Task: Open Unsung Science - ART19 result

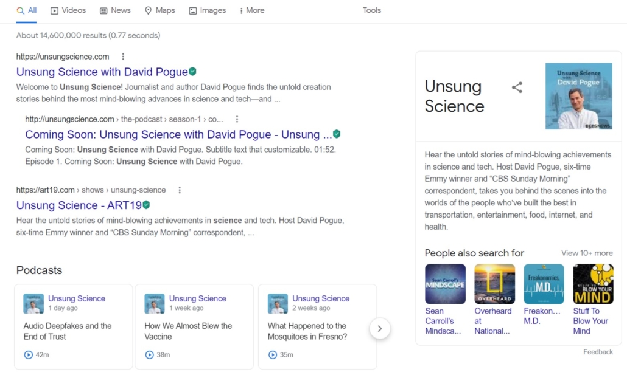Action: [79, 205]
